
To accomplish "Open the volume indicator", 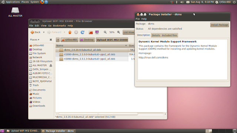I will tap(182, 2).
